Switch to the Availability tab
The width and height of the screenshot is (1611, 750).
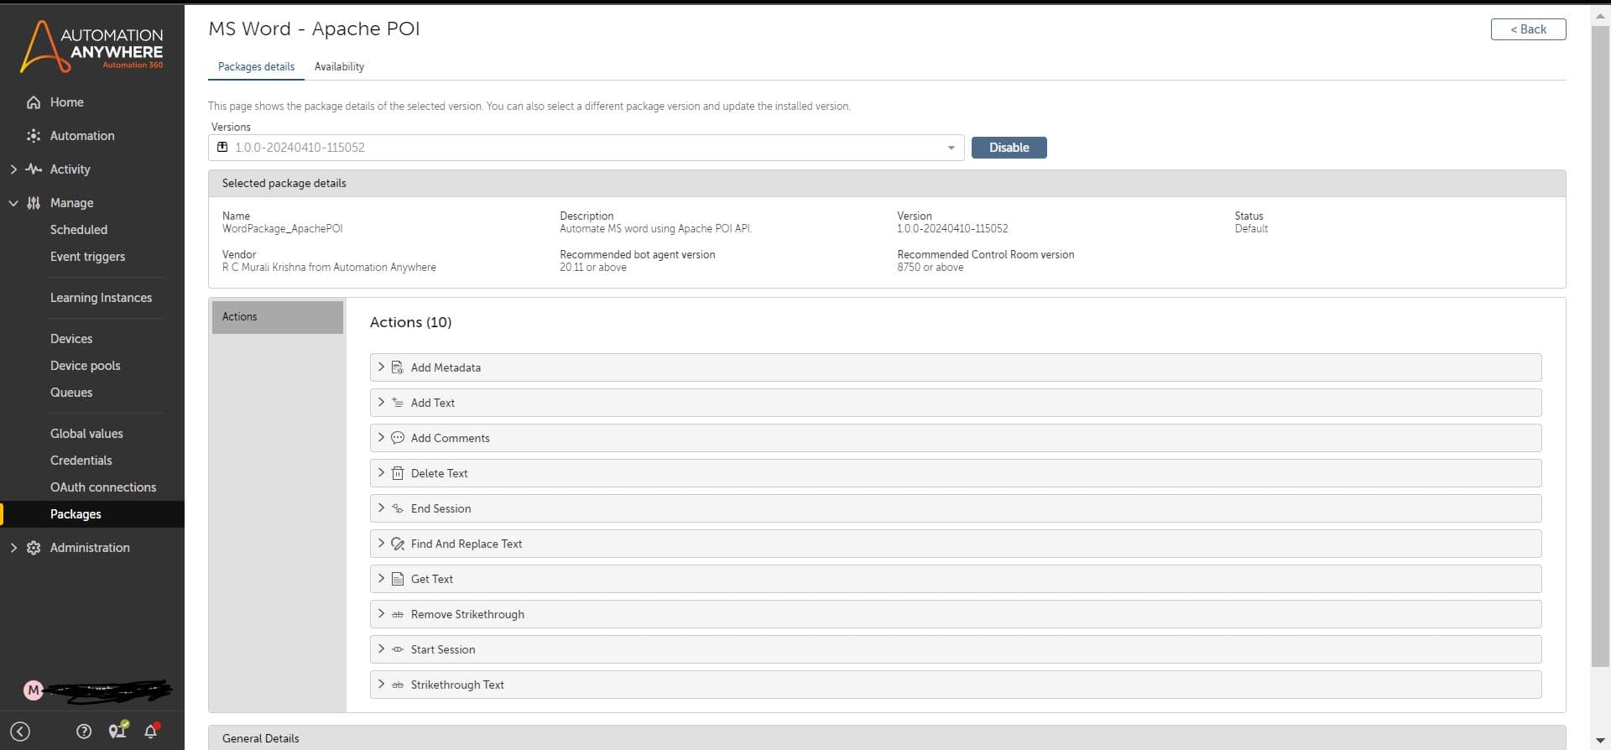tap(339, 67)
